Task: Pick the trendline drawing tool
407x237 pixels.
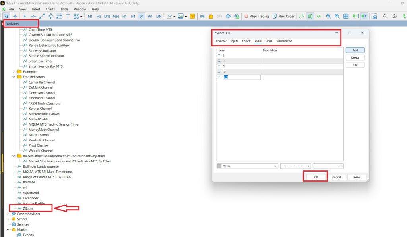Action: tap(42, 16)
